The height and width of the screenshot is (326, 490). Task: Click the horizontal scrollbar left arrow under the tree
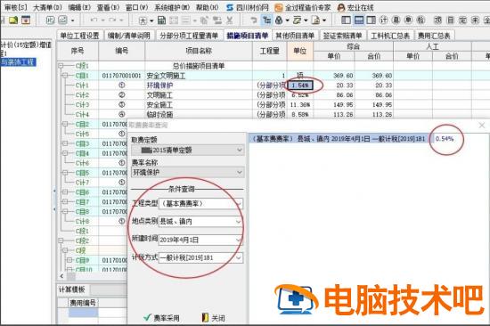(61, 276)
